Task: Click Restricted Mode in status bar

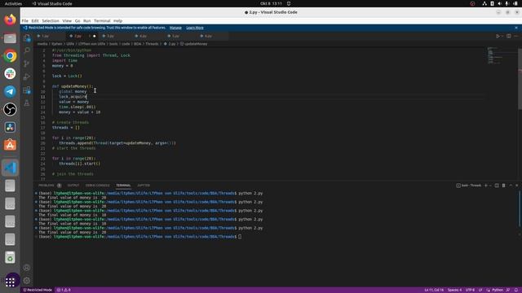Action: (38, 290)
